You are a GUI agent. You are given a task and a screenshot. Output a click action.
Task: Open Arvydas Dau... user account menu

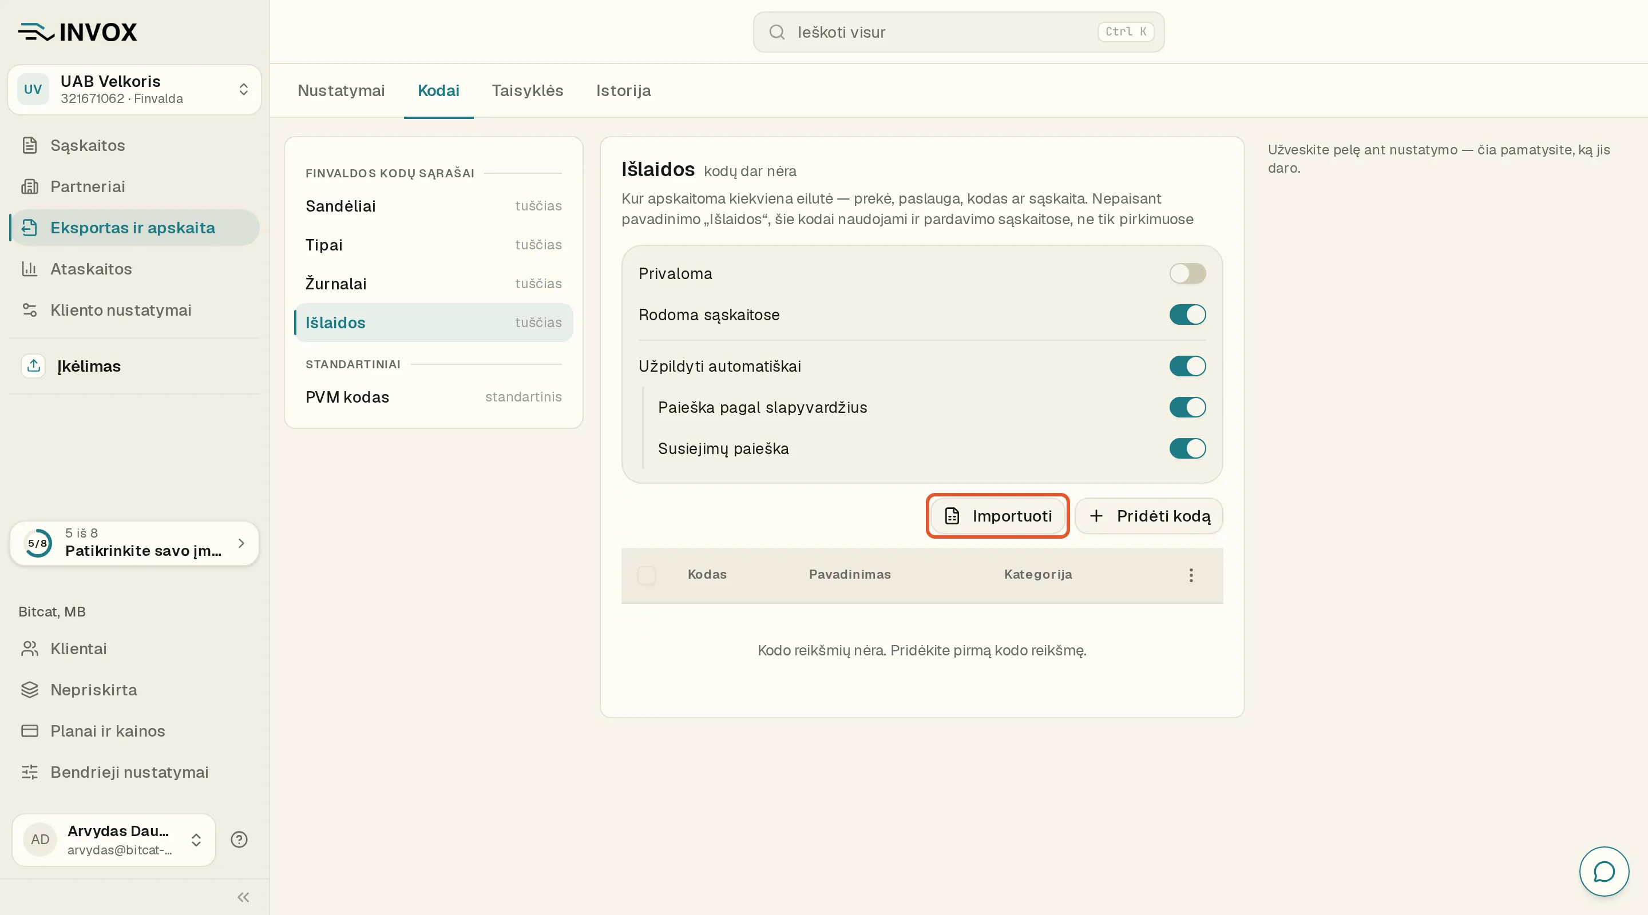tap(114, 840)
